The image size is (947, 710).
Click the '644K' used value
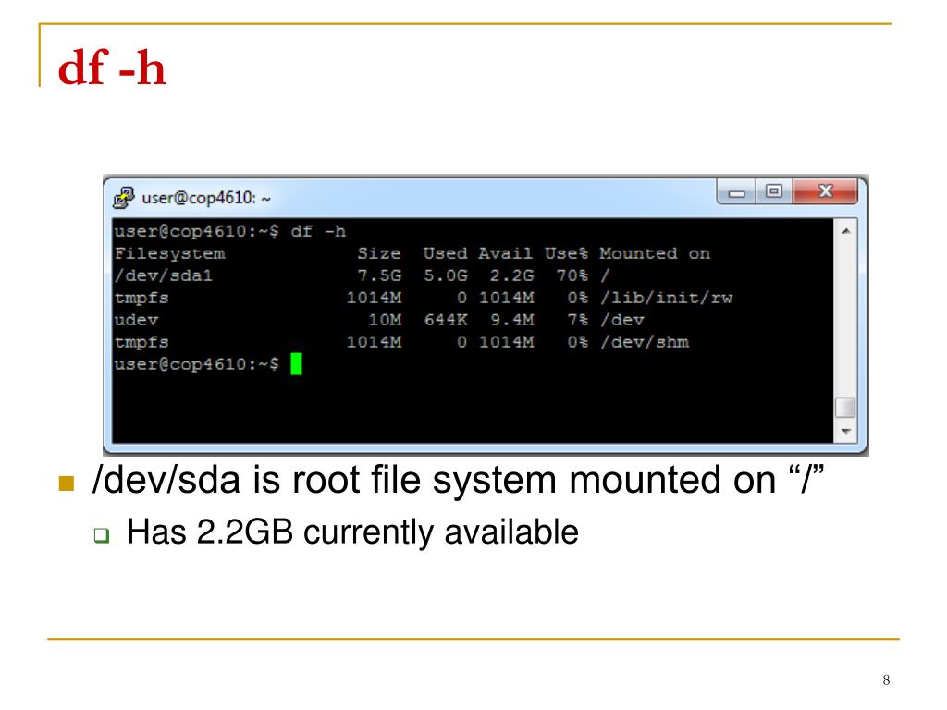click(x=446, y=320)
